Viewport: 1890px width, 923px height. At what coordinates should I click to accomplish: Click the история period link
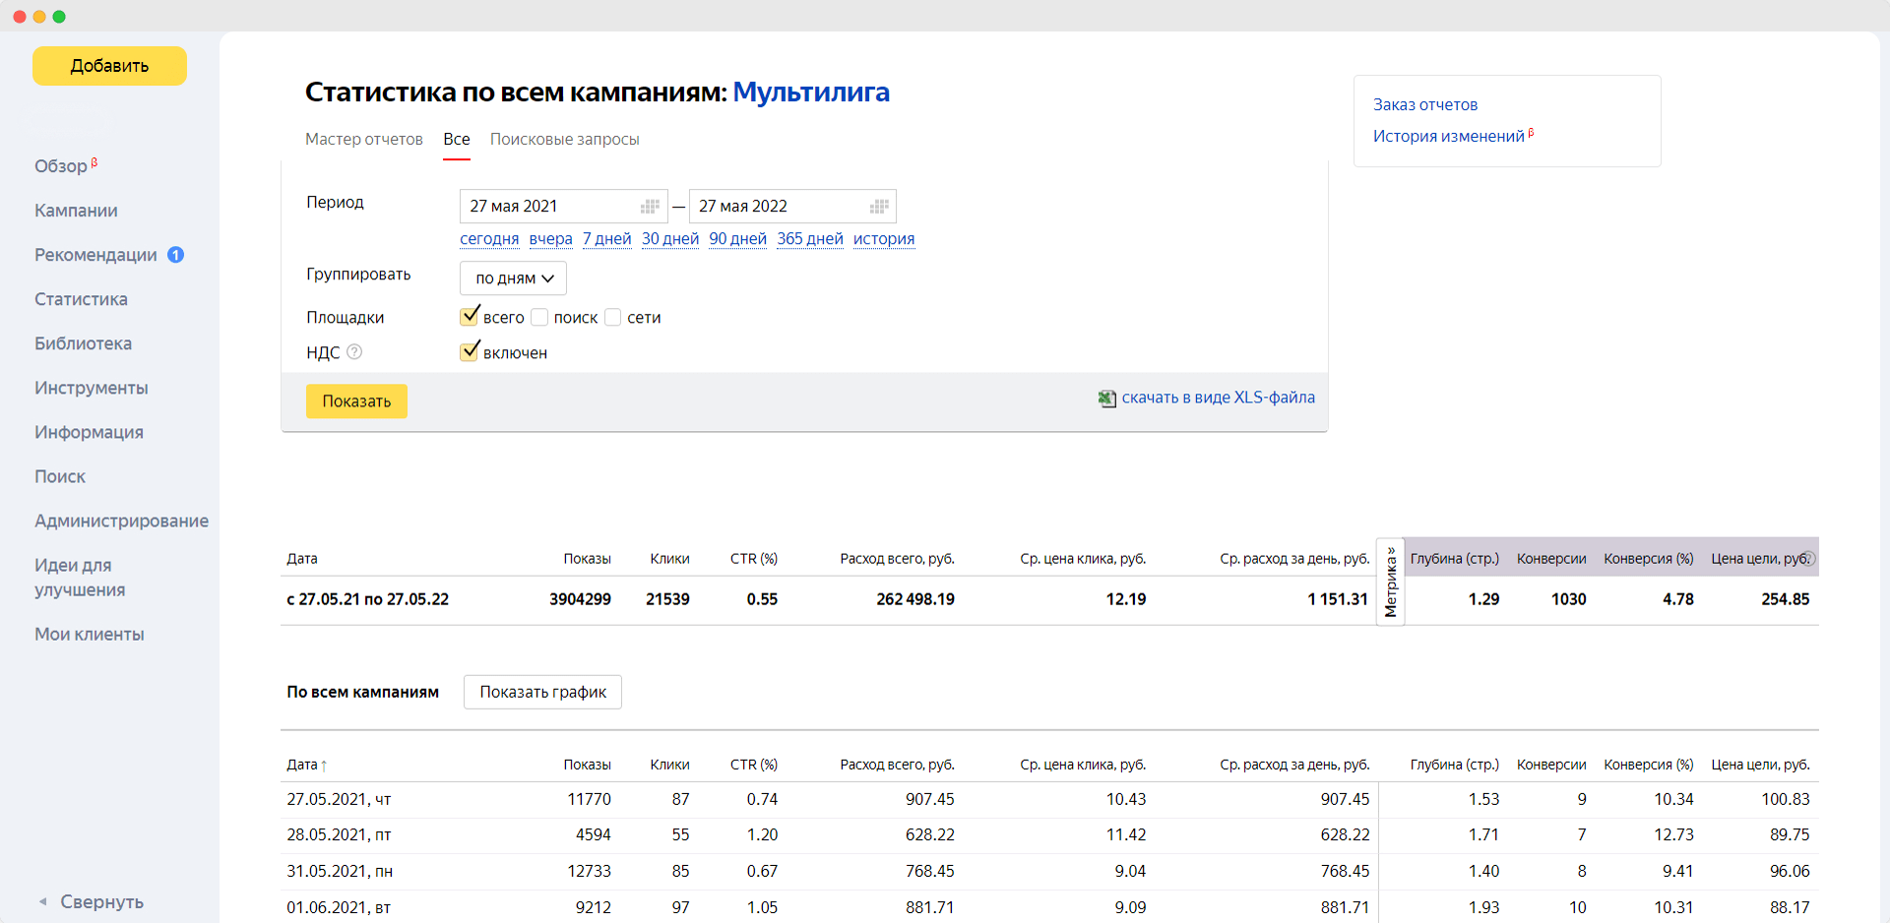884,239
